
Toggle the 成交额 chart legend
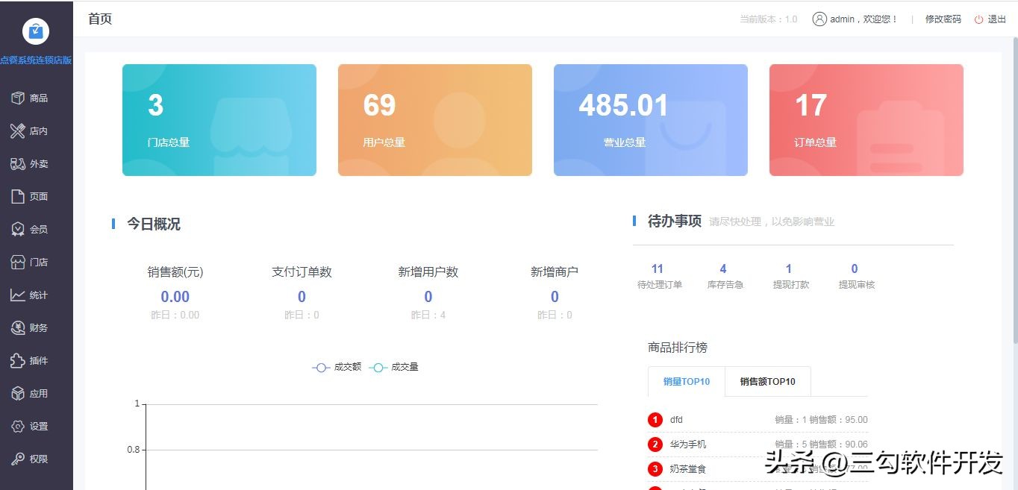[x=335, y=367]
